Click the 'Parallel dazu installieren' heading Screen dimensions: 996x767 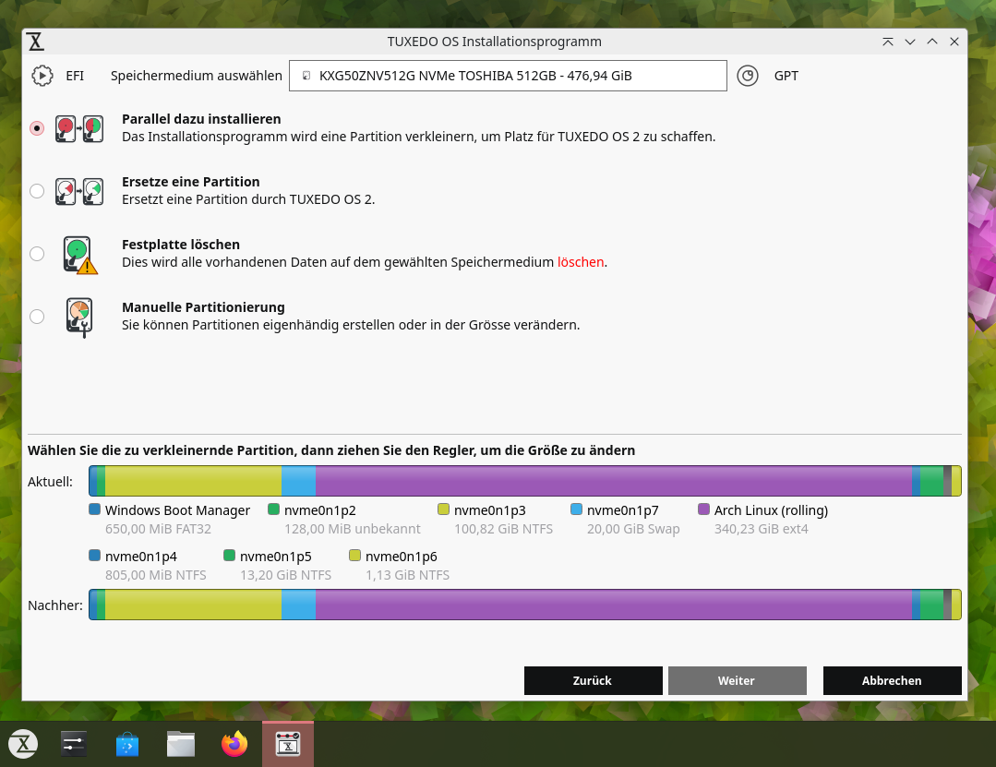pos(201,119)
